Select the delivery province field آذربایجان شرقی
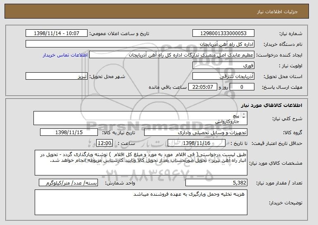Screen dimensions: 318x225 (223, 76)
